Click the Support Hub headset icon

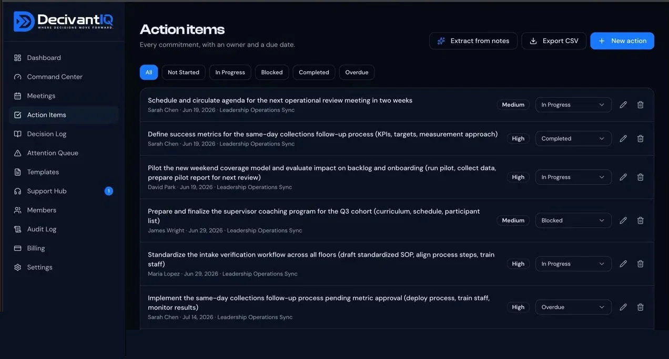[18, 191]
